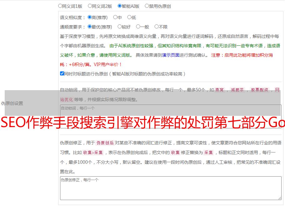Screen dimensions: 285x206
Task: Click the red 注意 points warning text
Action: click(166, 60)
